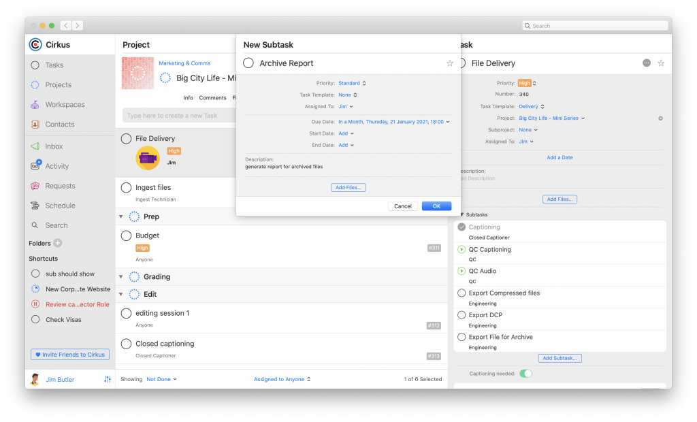Toggle the Captioning needed switch
Screen dimensions: 697x422
click(525, 374)
